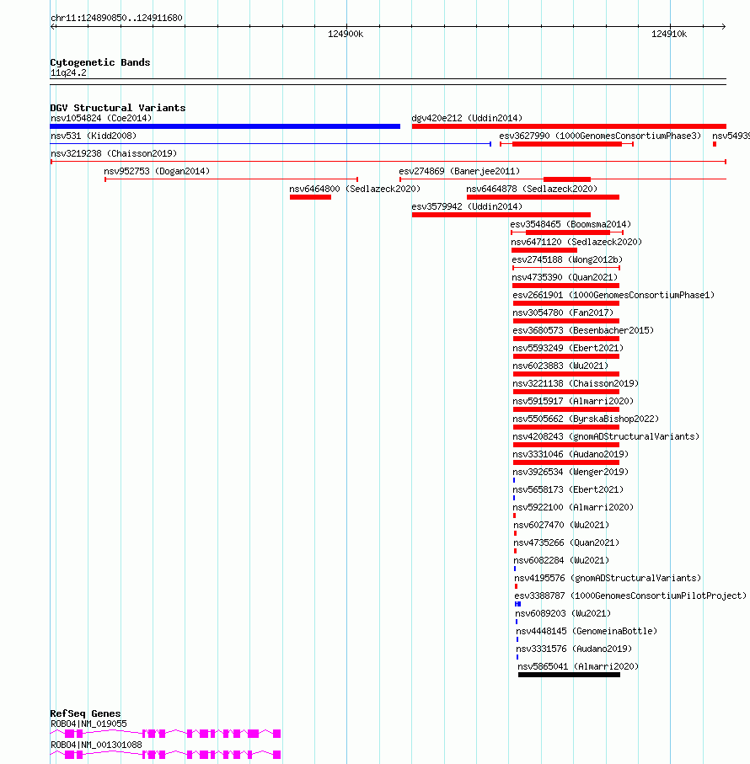The height and width of the screenshot is (764, 750).
Task: Click esv3680573 (Besenbacher2015) label
Action: click(583, 330)
